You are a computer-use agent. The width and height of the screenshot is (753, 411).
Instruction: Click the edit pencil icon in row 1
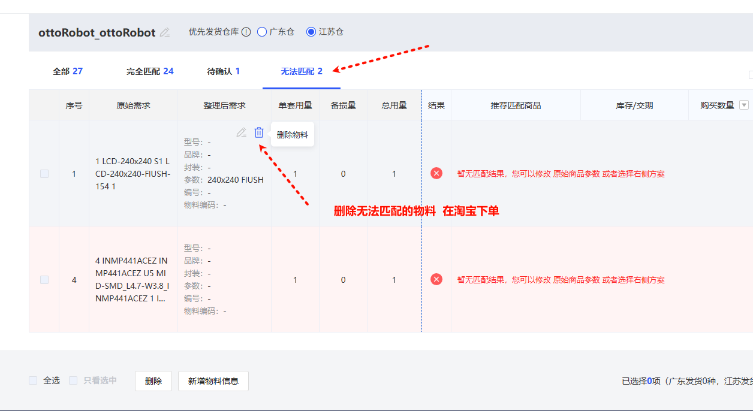(241, 133)
